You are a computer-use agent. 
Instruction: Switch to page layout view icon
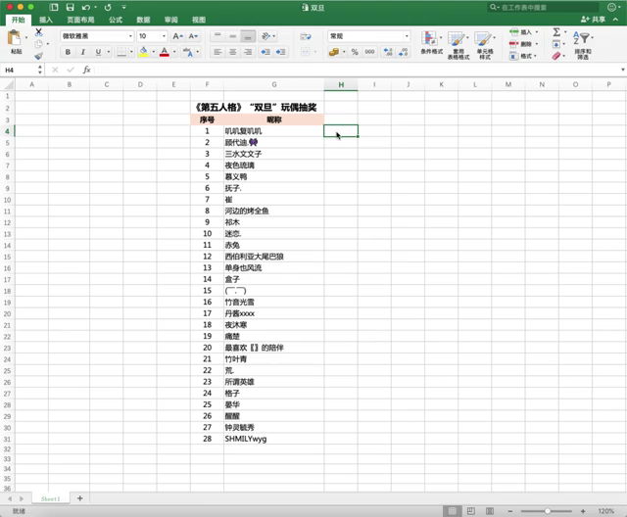coord(472,511)
